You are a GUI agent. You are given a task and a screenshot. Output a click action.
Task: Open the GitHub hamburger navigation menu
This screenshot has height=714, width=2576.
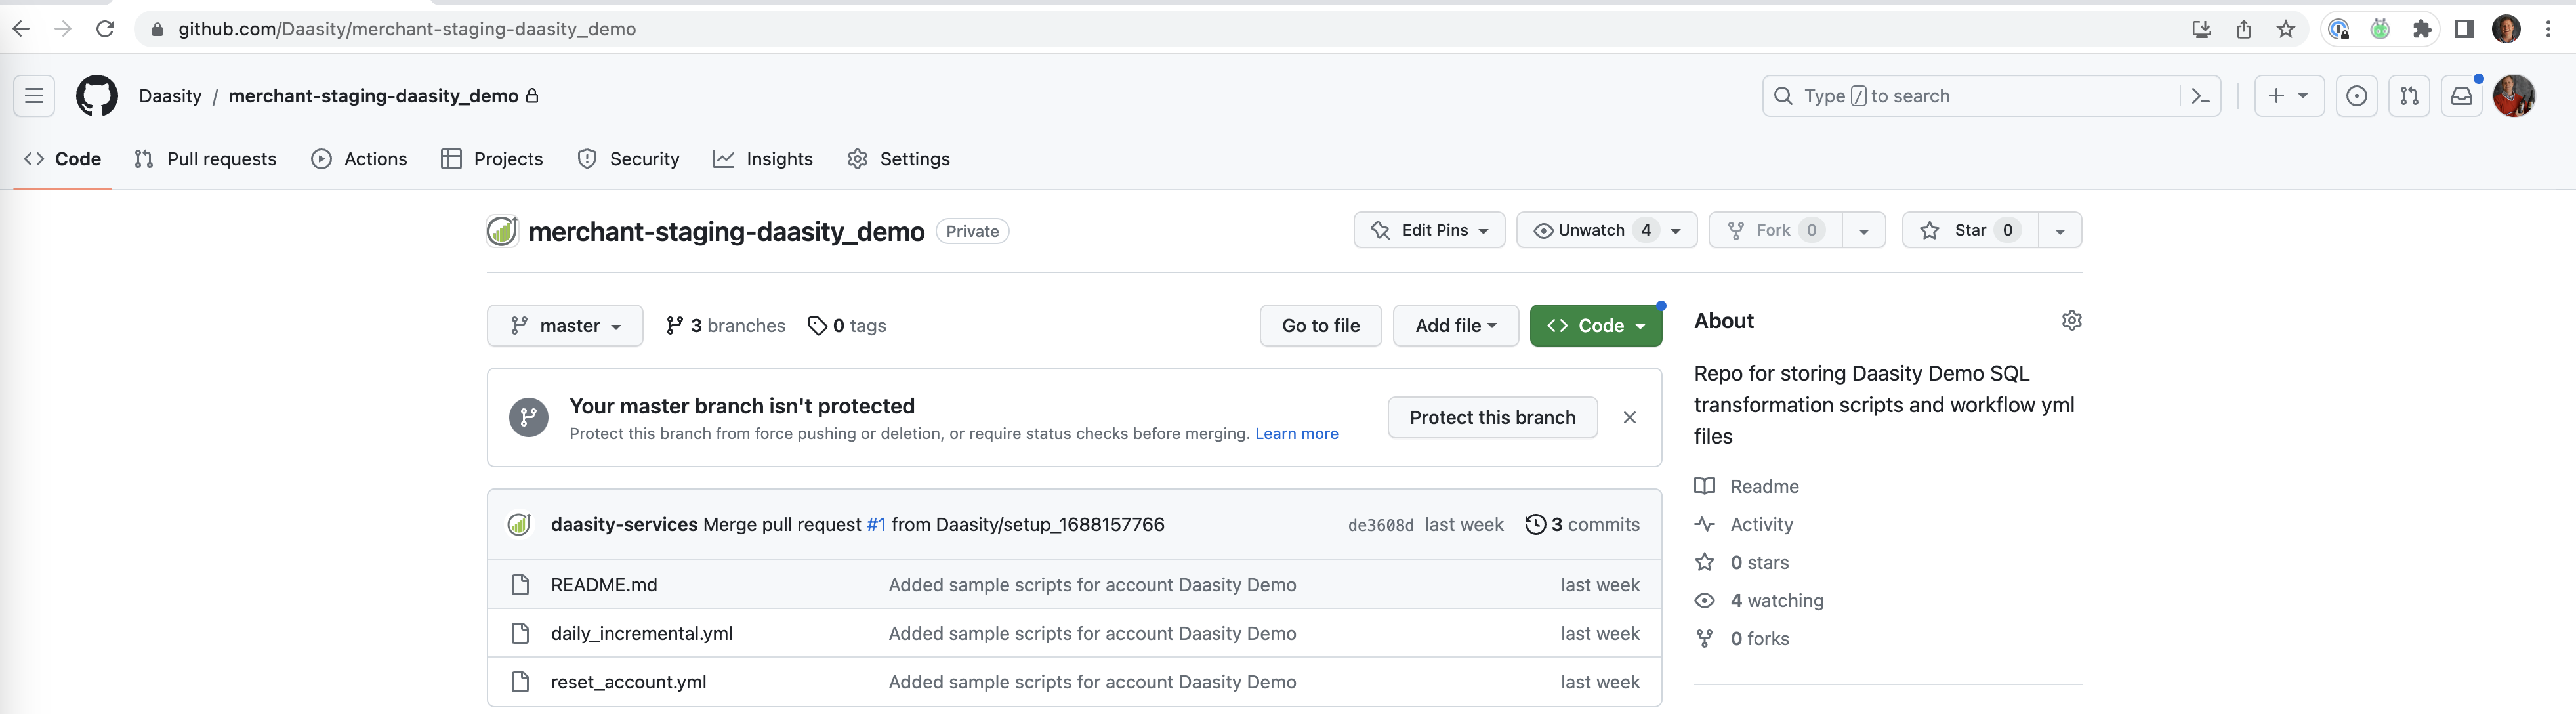[x=34, y=96]
